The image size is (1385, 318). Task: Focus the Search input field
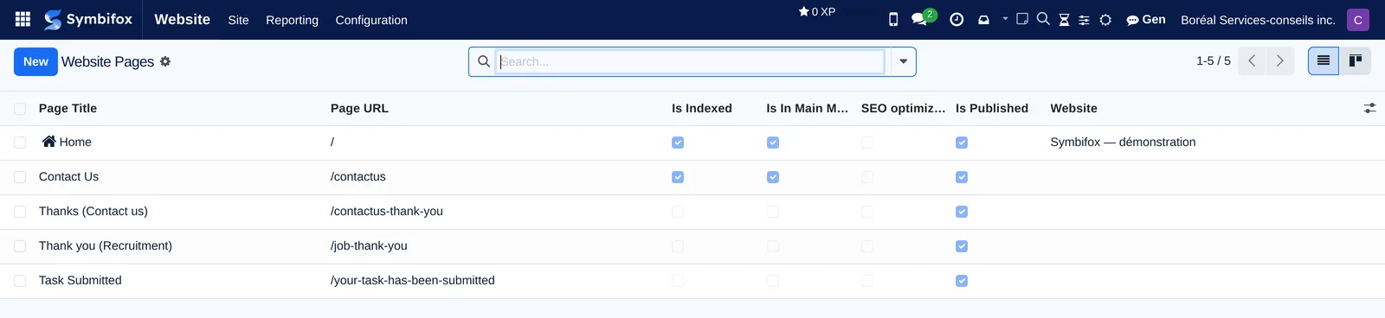[x=690, y=61]
